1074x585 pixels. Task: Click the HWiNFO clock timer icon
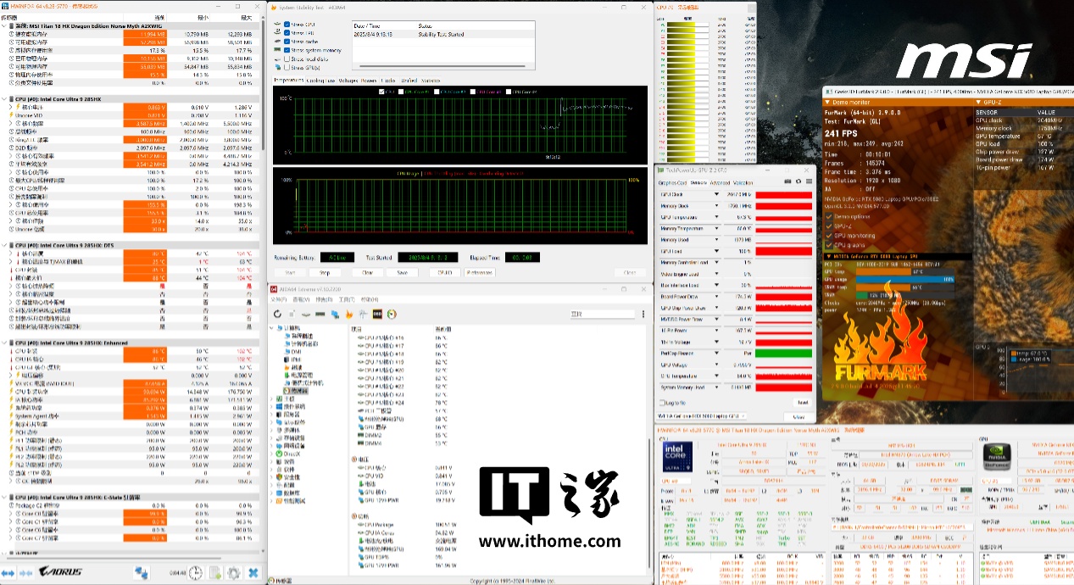pyautogui.click(x=195, y=573)
